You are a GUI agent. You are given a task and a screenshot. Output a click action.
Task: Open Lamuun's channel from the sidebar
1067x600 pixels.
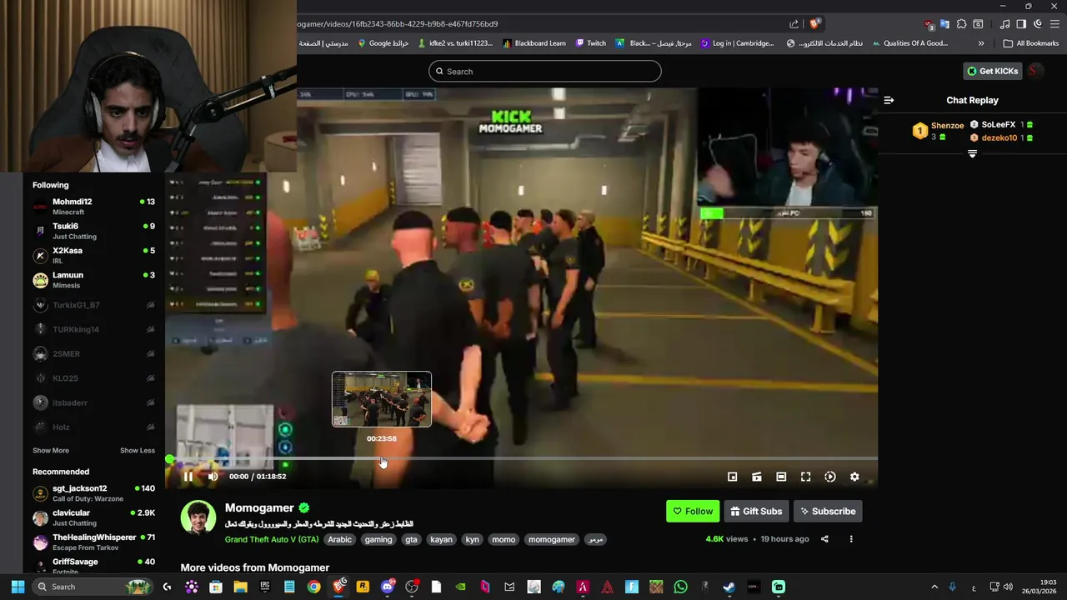[x=93, y=280]
